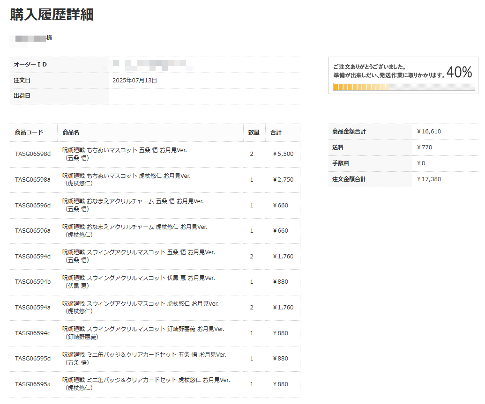Click the ¥2,750 total amount

[283, 180]
